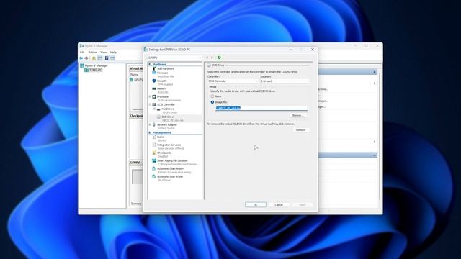Image resolution: width=461 pixels, height=259 pixels.
Task: Toggle Show/Hide Console Tree toolbar icon
Action: (x=100, y=58)
